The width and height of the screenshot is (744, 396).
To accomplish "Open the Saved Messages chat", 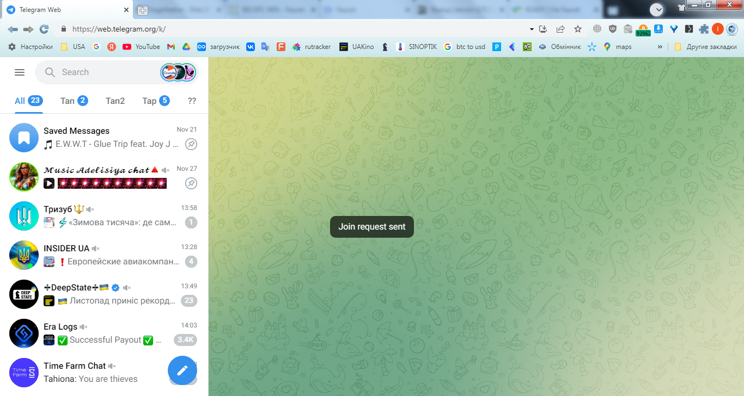I will point(104,138).
